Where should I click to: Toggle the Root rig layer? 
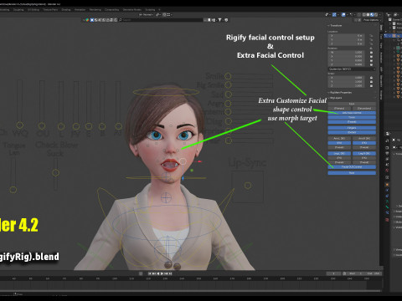pyautogui.click(x=352, y=173)
